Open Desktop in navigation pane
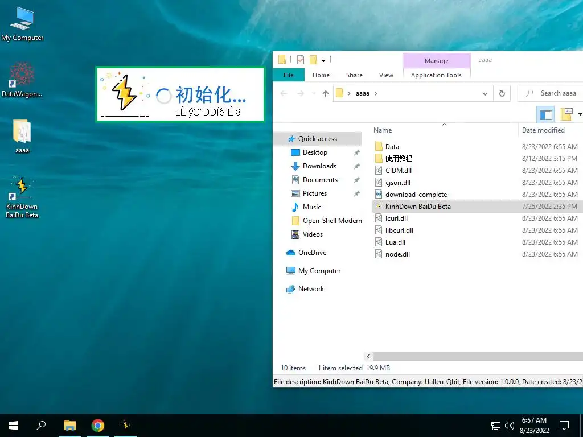The width and height of the screenshot is (583, 437). (315, 152)
